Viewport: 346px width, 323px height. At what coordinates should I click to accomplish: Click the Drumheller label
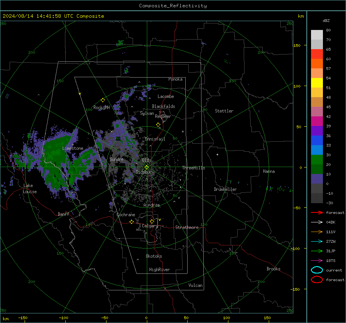pyautogui.click(x=225, y=189)
